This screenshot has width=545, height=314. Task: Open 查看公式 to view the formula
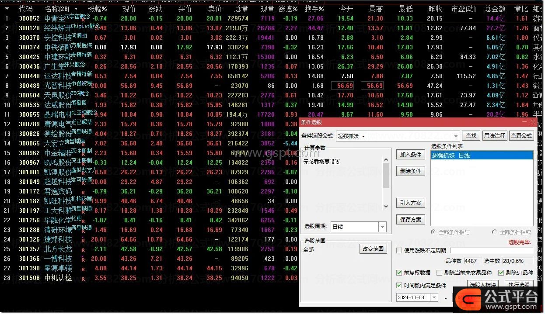521,136
